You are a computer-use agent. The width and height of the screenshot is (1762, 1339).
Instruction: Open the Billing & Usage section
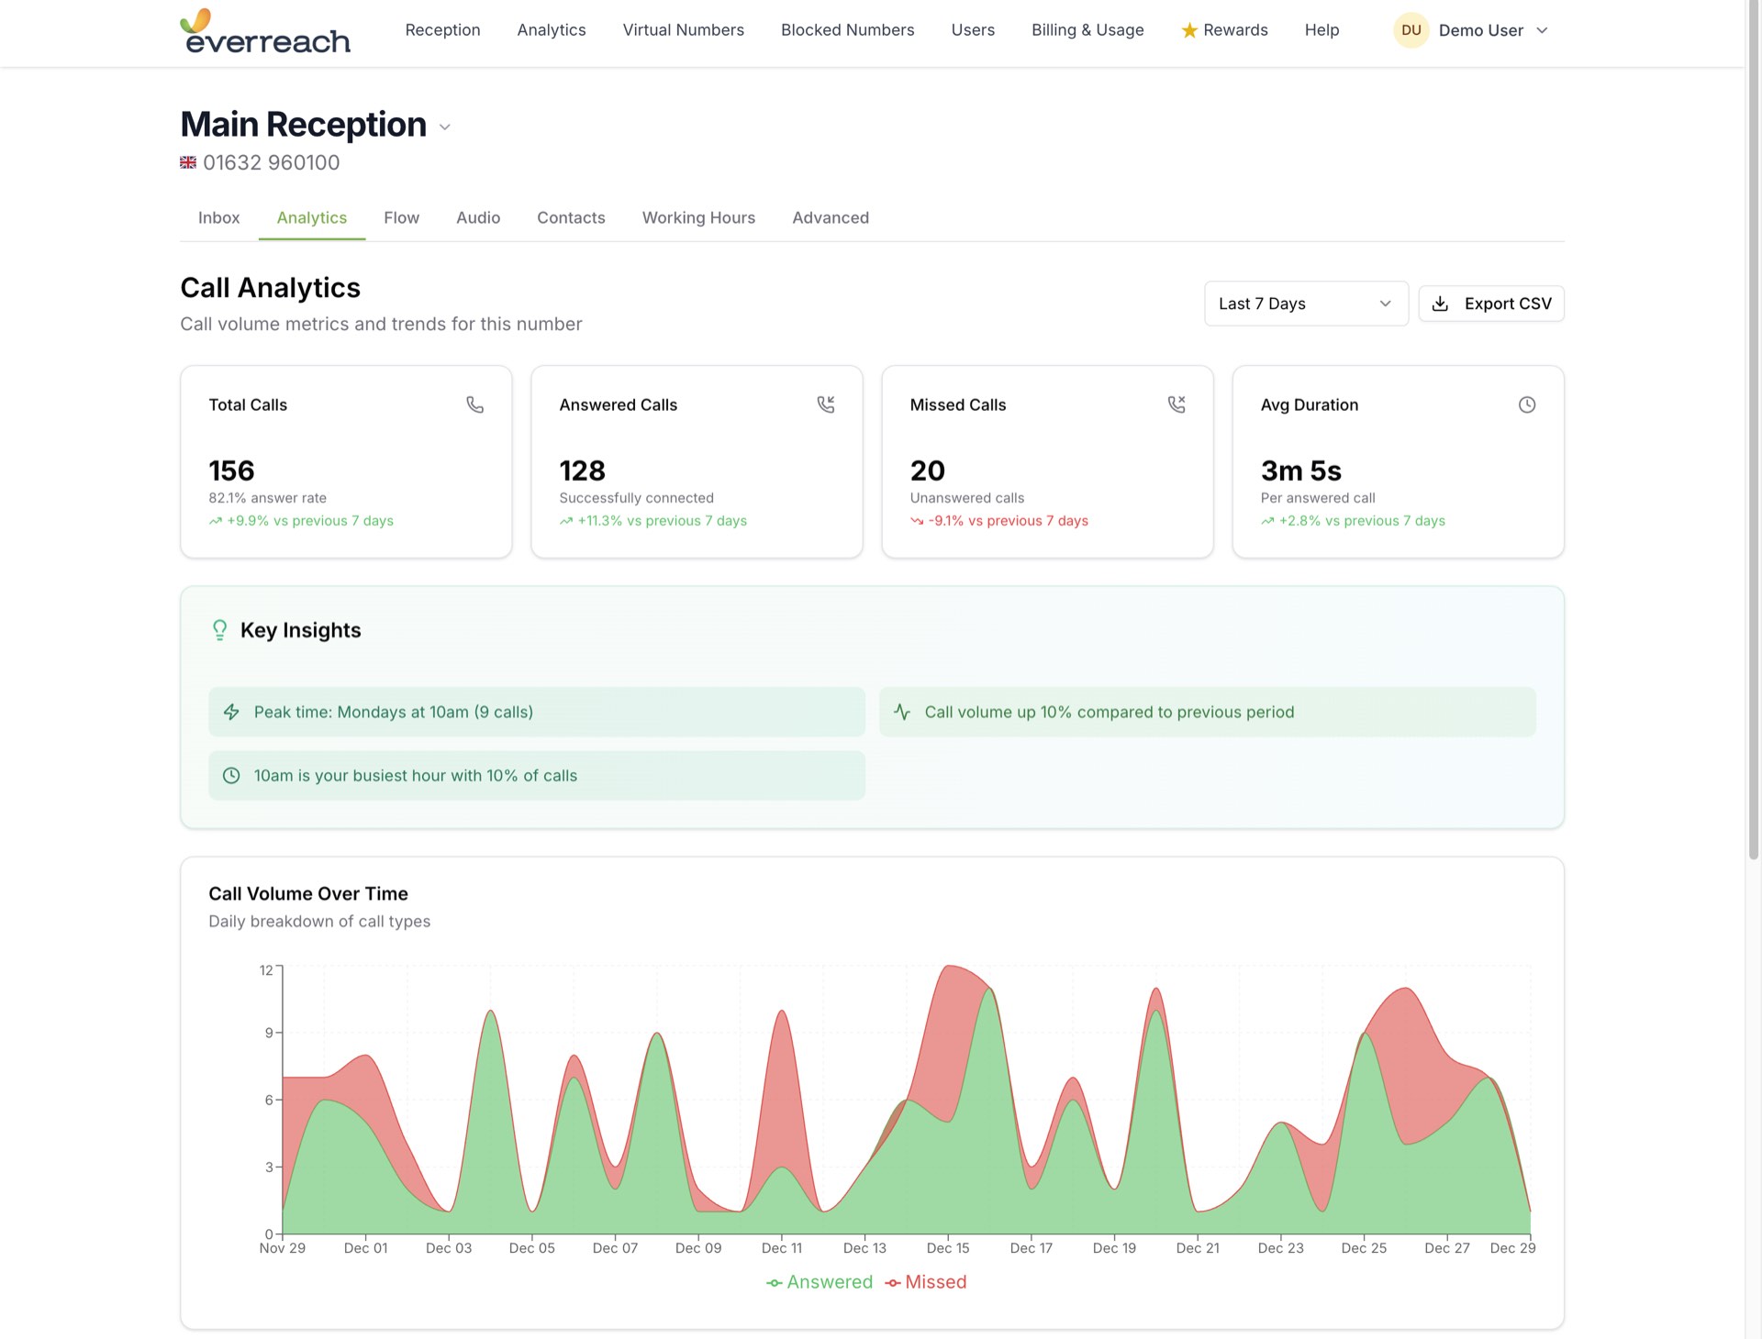[1087, 29]
